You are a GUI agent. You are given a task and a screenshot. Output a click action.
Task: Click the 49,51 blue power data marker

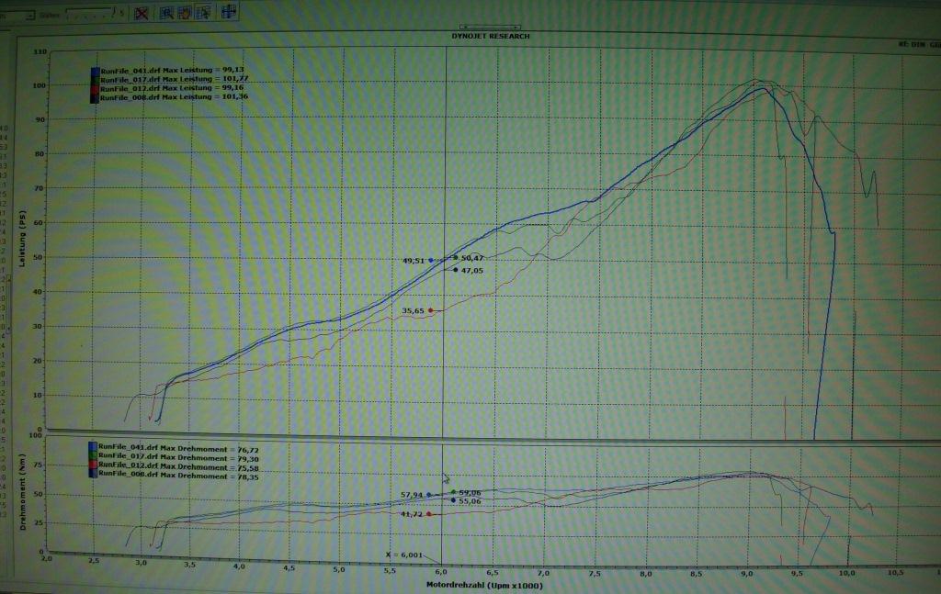[430, 261]
